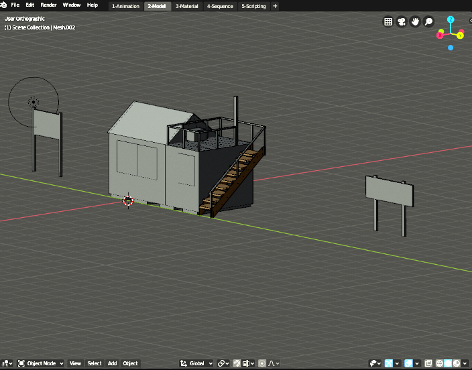
Task: Click the hand pan view icon
Action: click(415, 21)
